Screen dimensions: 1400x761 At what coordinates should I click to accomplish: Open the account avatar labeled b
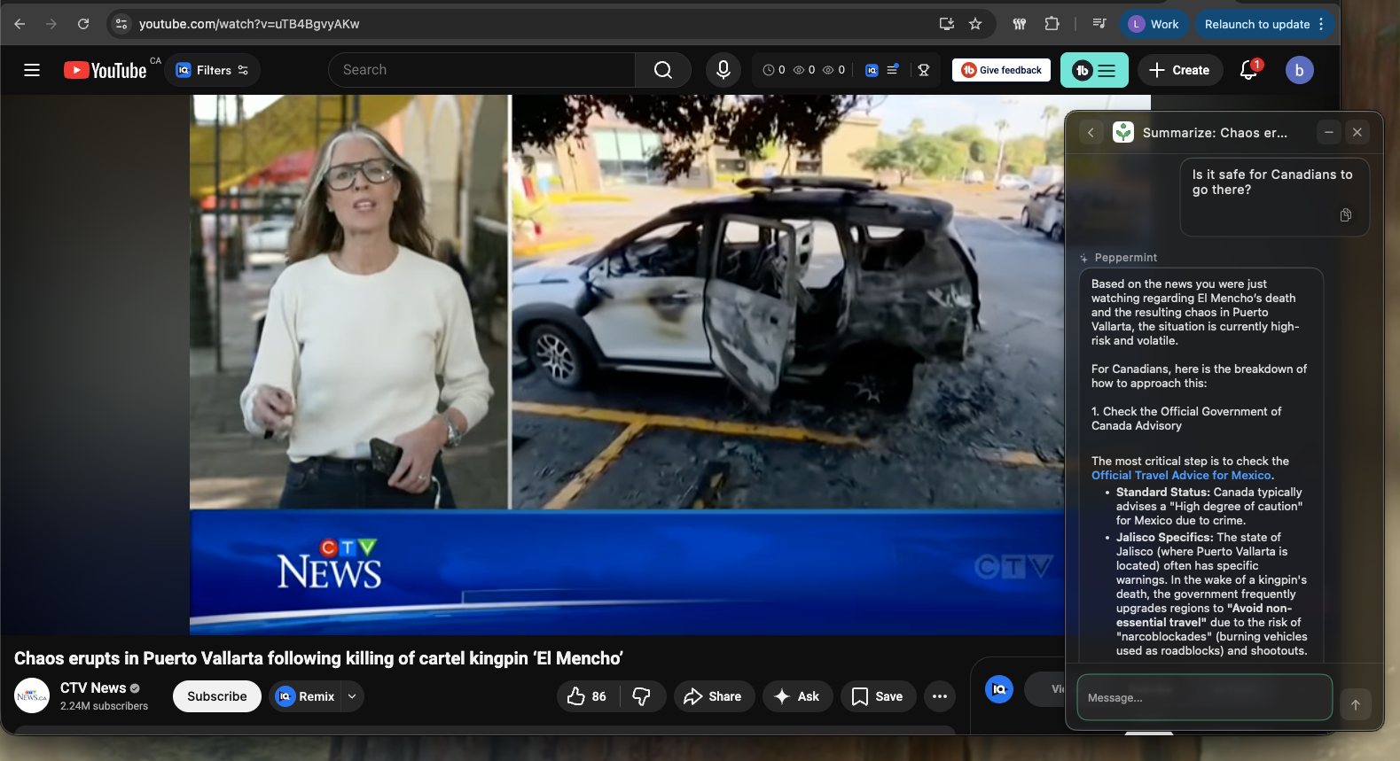coord(1299,70)
